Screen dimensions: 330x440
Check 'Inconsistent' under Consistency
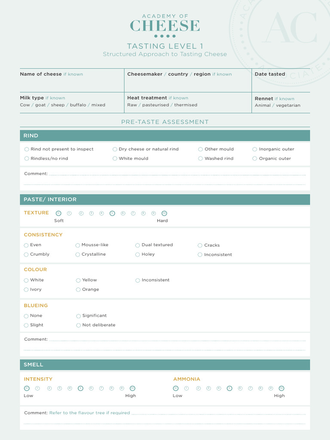[200, 254]
